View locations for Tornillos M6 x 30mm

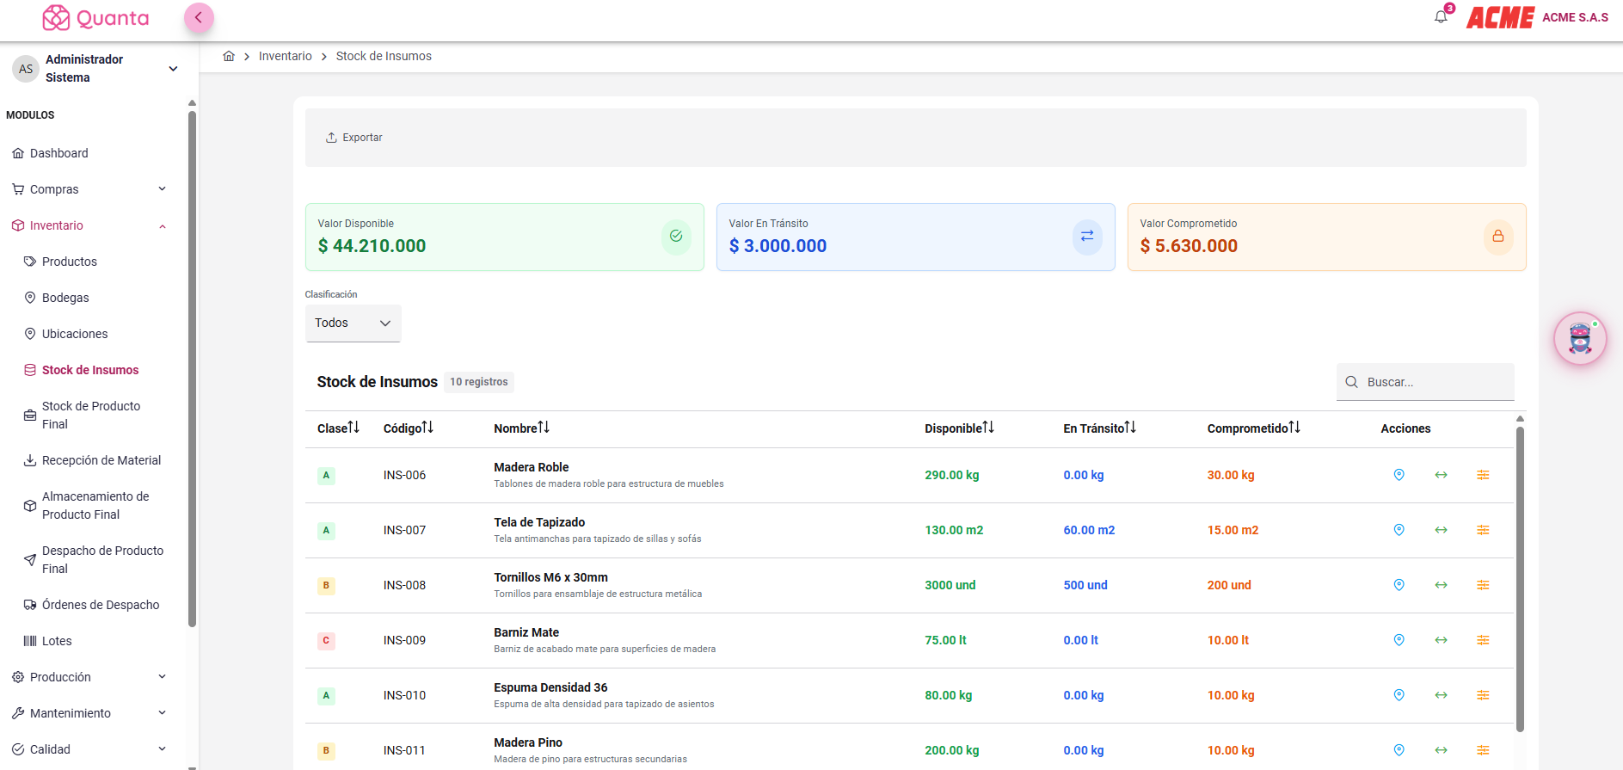click(1399, 585)
